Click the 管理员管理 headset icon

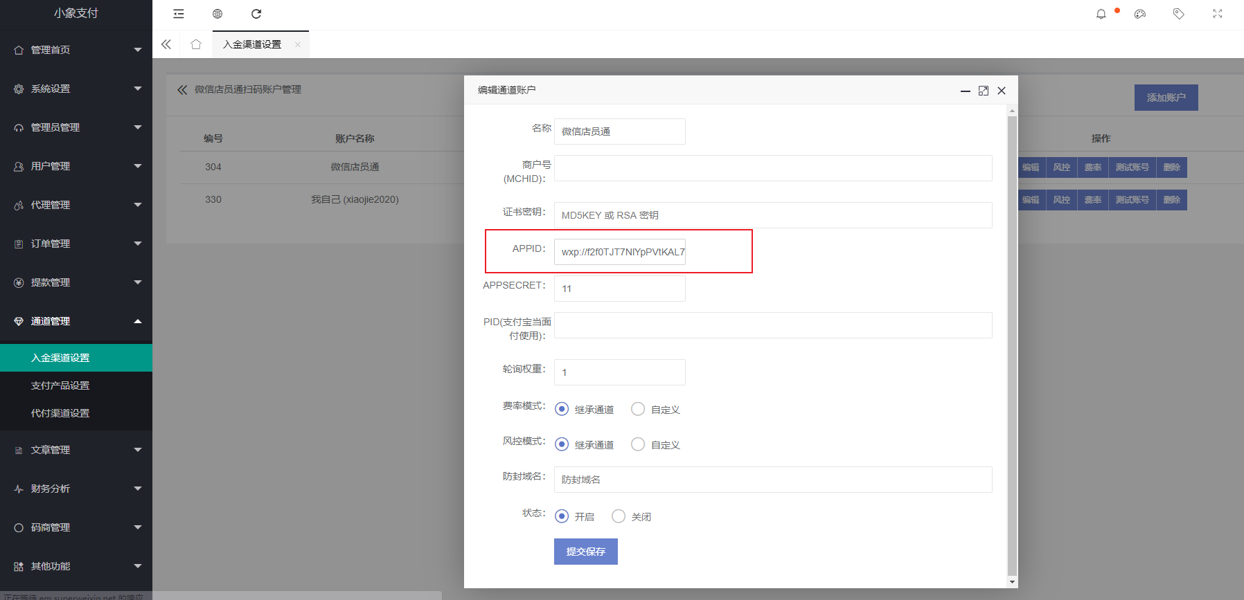pyautogui.click(x=19, y=127)
